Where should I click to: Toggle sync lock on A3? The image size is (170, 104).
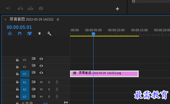click(x=34, y=96)
